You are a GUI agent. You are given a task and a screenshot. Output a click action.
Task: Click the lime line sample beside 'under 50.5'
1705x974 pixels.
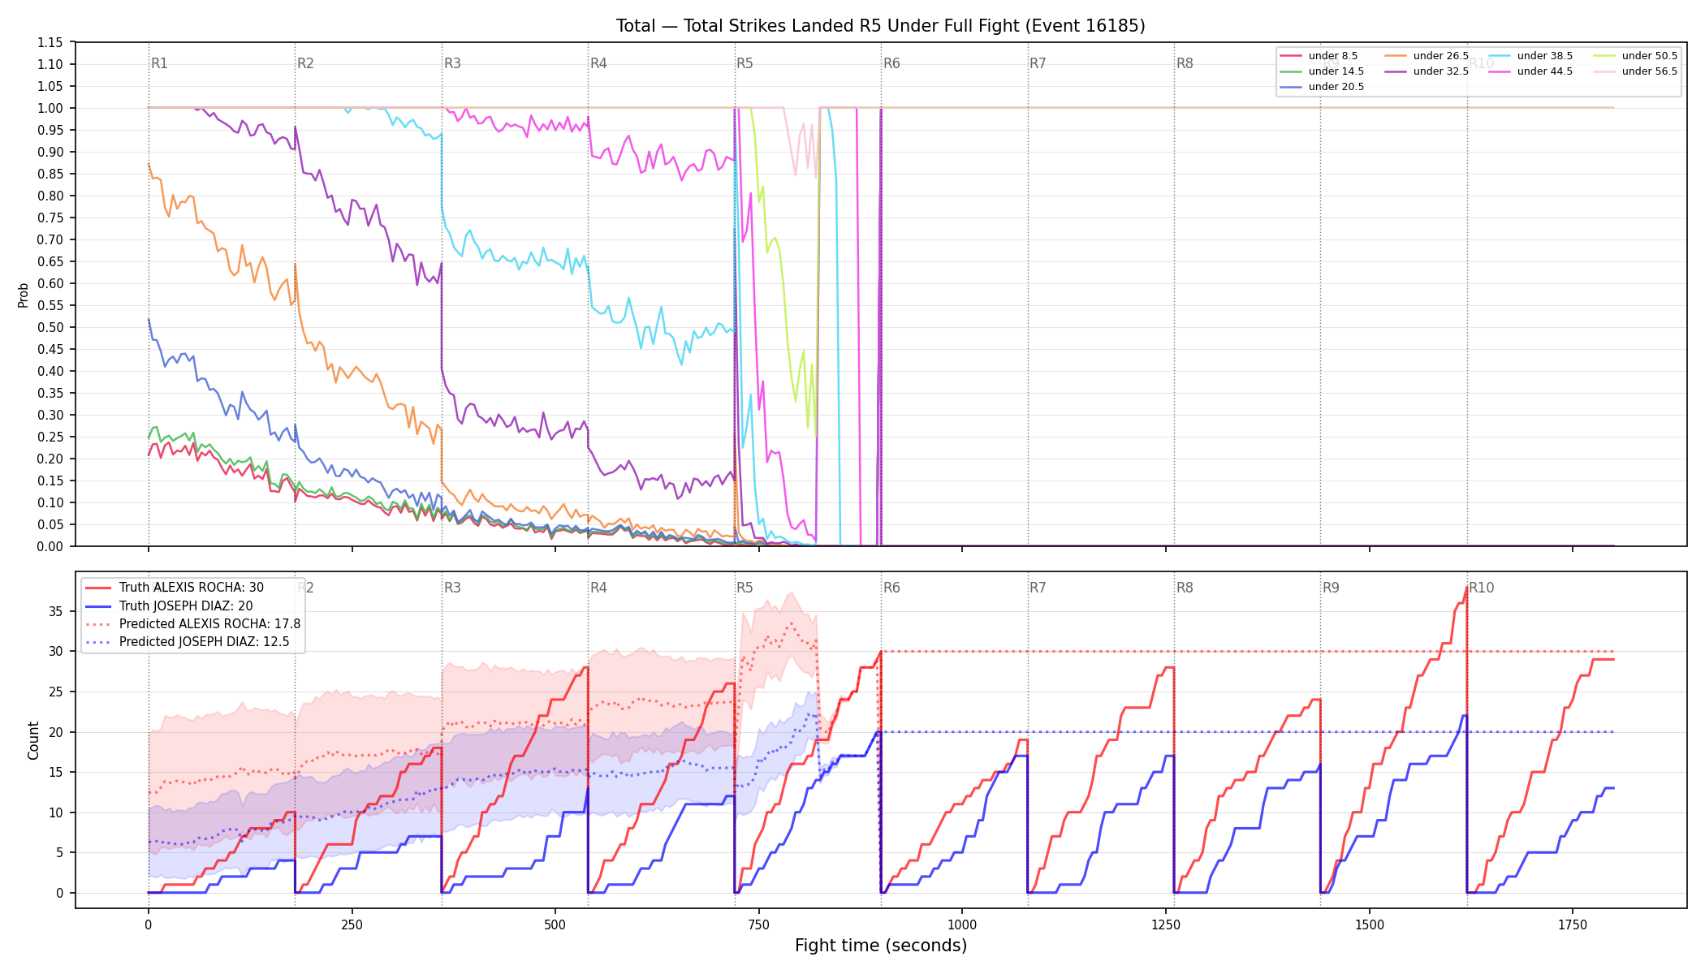point(1604,56)
